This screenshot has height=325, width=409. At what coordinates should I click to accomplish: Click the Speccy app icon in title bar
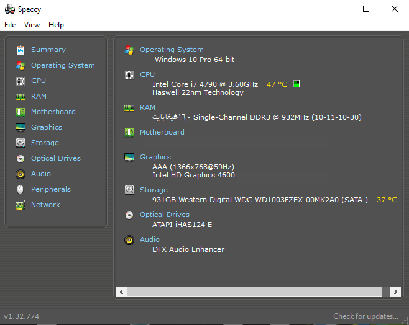[x=10, y=9]
